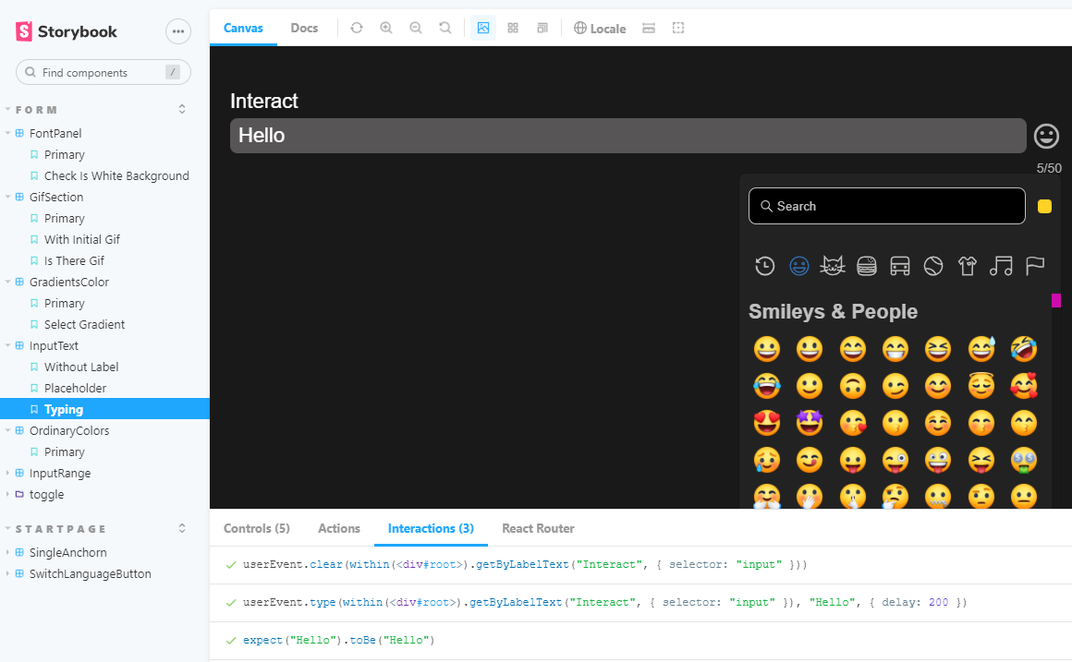1072x662 pixels.
Task: Toggle the preview background image icon
Action: 483,28
